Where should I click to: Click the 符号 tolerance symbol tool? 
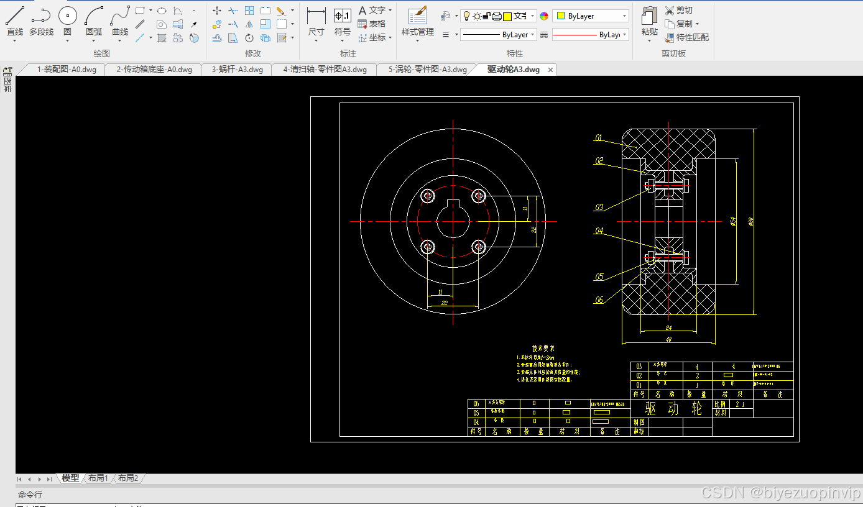343,21
